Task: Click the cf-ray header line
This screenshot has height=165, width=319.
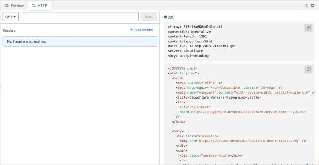Action: [195, 27]
